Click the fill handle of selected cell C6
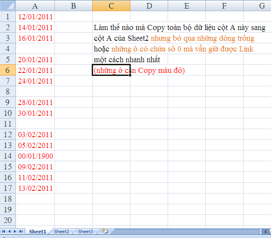The image size is (271, 238). tap(130, 75)
